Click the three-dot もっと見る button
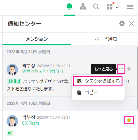The width and height of the screenshot is (138, 140). click(x=121, y=69)
